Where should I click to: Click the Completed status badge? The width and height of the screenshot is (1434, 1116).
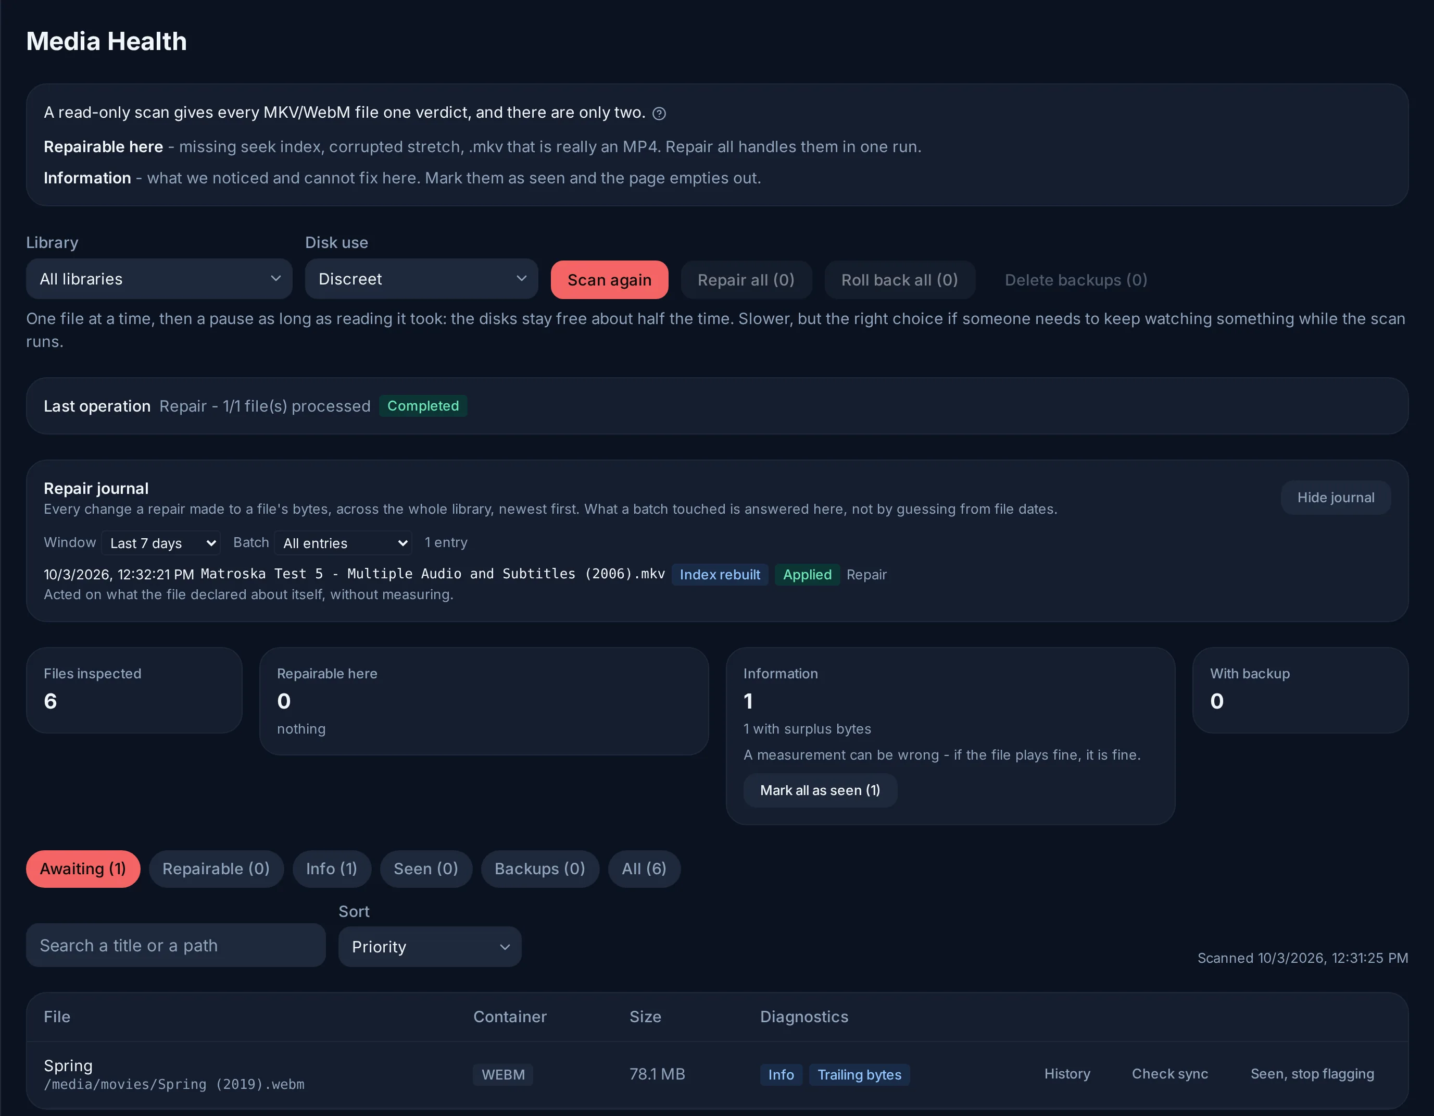tap(423, 406)
